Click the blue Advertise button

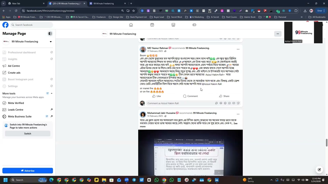[x=27, y=171]
